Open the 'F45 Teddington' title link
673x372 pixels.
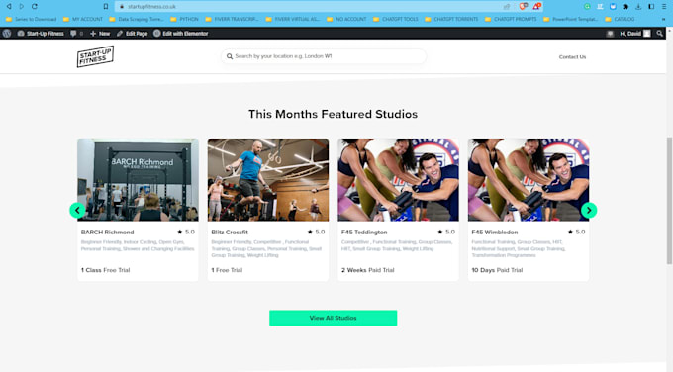coord(364,232)
